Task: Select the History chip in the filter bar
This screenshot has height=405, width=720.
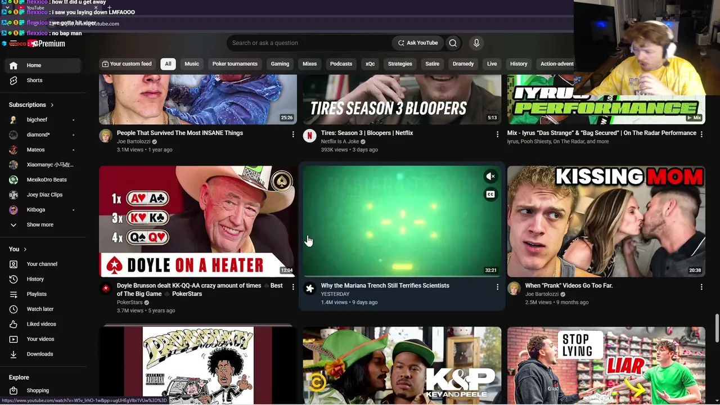Action: click(519, 64)
